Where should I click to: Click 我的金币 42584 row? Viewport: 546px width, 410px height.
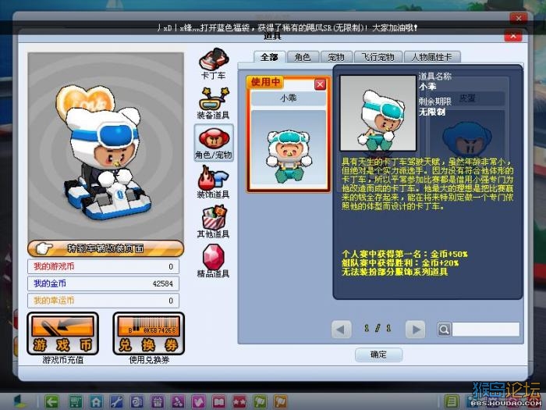[104, 283]
